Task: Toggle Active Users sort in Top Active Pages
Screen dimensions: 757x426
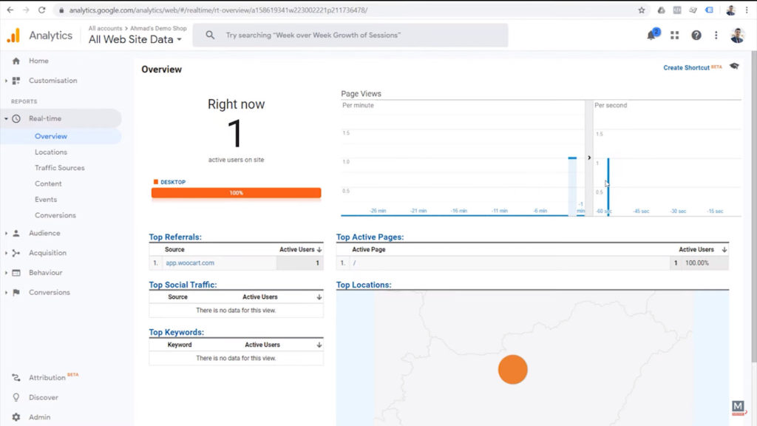Action: click(701, 249)
